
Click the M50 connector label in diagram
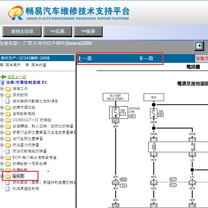(x=123, y=180)
